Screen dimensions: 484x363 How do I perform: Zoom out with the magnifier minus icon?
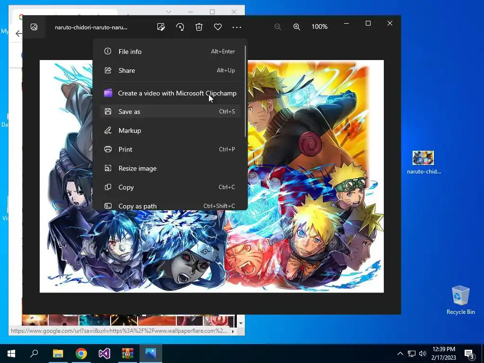click(277, 27)
